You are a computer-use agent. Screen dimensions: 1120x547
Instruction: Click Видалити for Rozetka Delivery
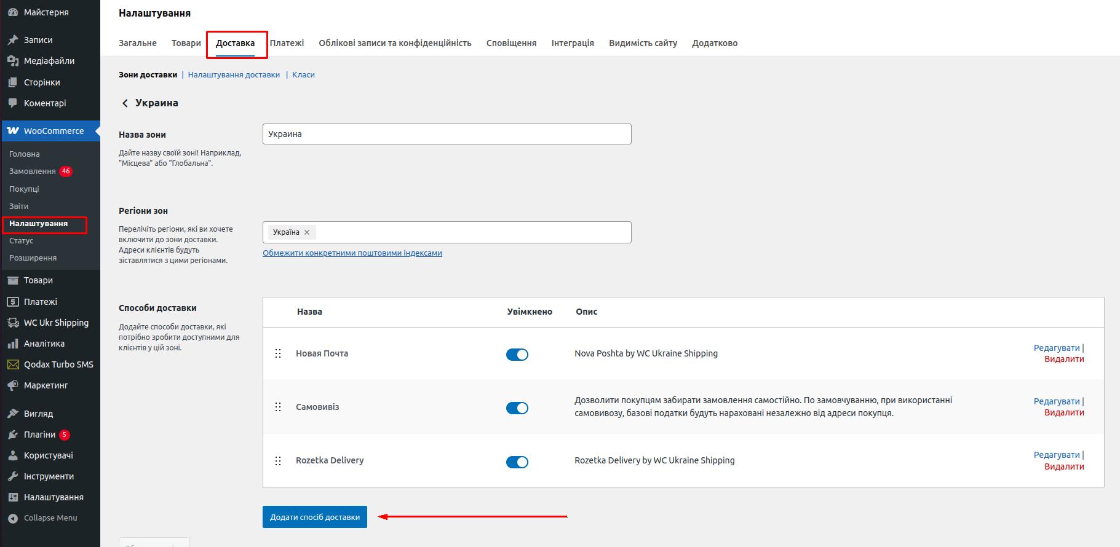[1064, 466]
